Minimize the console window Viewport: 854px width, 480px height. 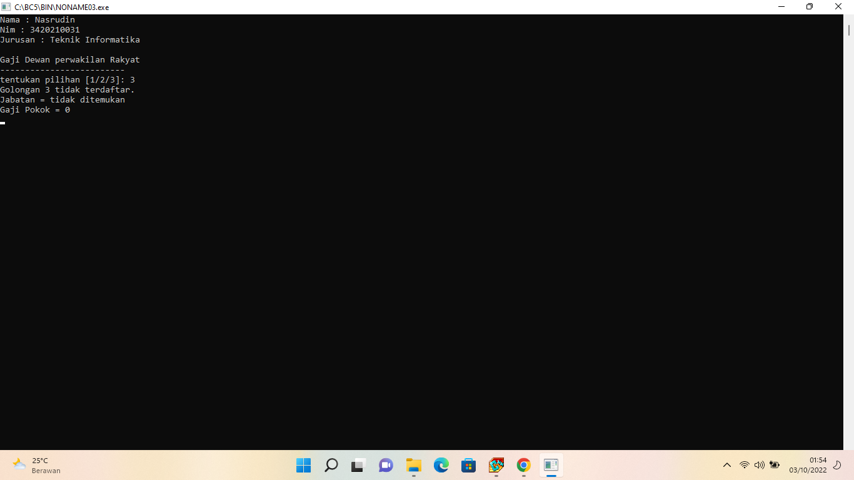(x=781, y=7)
